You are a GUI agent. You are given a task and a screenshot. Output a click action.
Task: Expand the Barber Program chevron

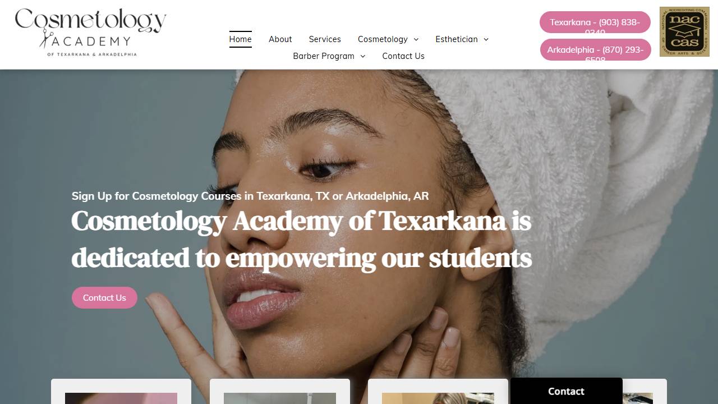[x=362, y=56]
